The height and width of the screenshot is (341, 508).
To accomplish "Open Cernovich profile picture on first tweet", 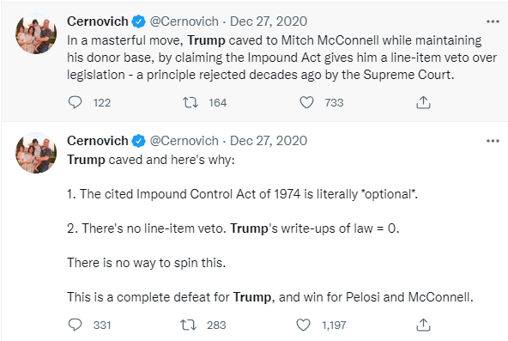I will 36,33.
